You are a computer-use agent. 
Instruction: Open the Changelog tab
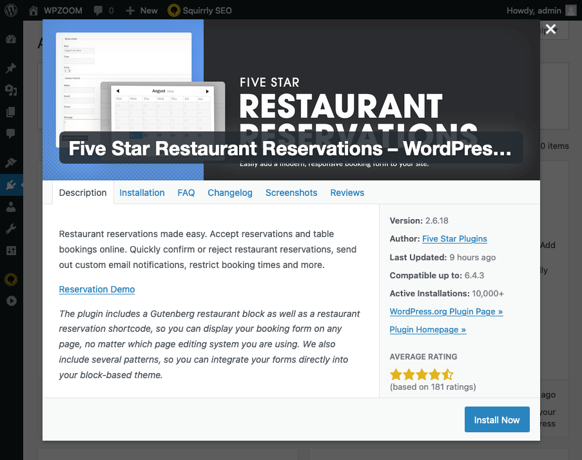[x=229, y=193]
